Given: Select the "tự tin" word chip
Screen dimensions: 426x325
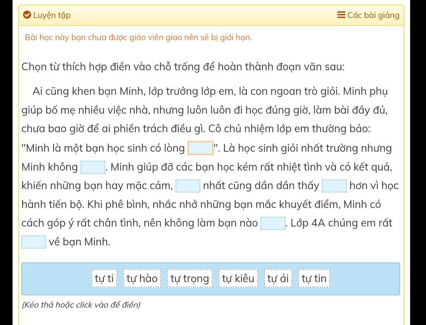Looking at the screenshot, I should coord(314,278).
